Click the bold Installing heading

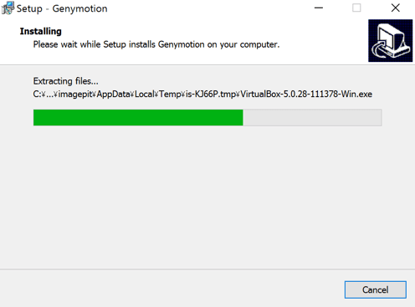(41, 31)
